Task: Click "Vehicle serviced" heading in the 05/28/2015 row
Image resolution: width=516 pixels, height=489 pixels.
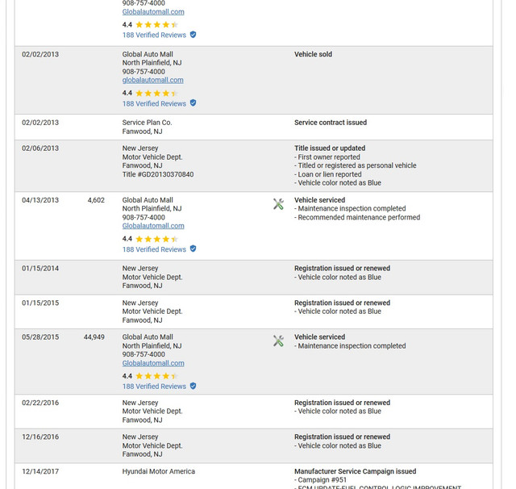Action: click(319, 337)
